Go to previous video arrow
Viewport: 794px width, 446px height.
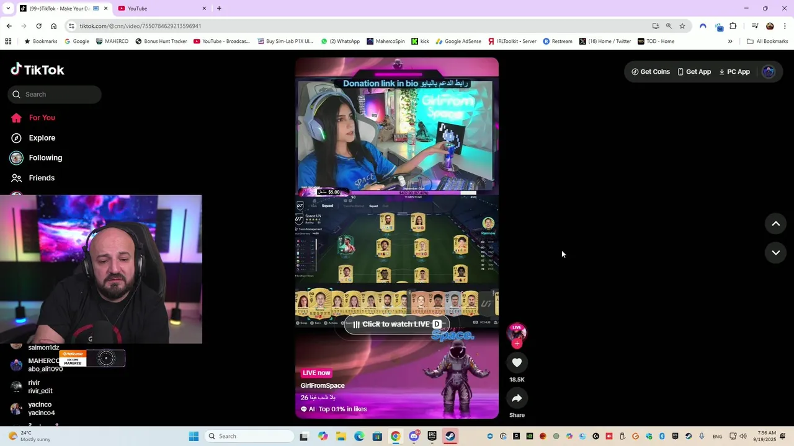pyautogui.click(x=775, y=224)
